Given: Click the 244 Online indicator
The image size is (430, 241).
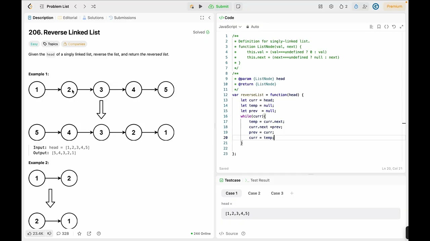Looking at the screenshot, I should point(201,234).
